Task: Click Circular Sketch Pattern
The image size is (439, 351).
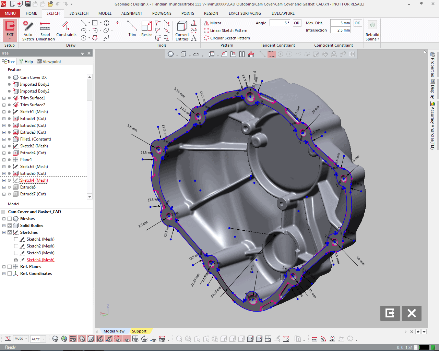Action: (227, 38)
